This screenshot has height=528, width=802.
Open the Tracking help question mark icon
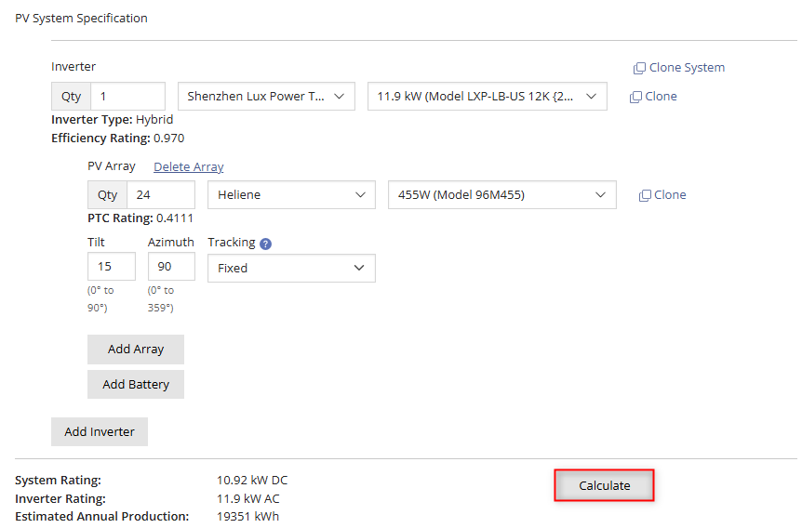265,244
